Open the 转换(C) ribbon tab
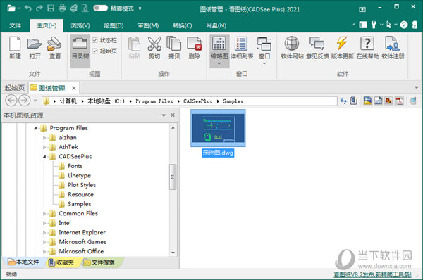Viewport: 423px width, 280px height. [x=183, y=25]
